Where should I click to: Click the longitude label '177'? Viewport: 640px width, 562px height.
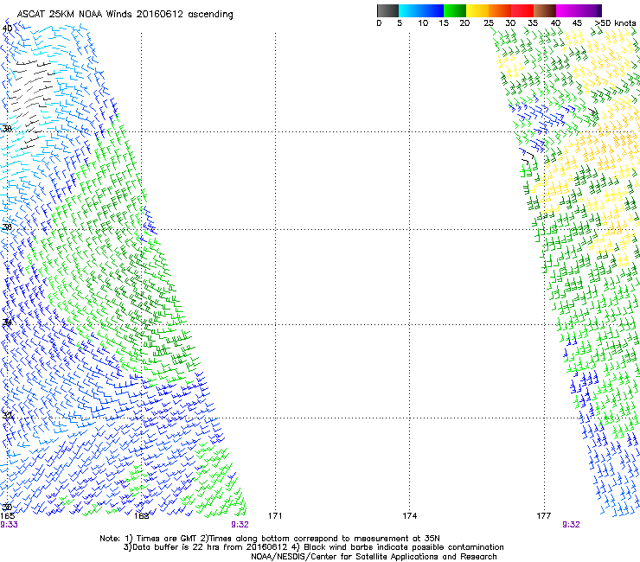coord(544,515)
